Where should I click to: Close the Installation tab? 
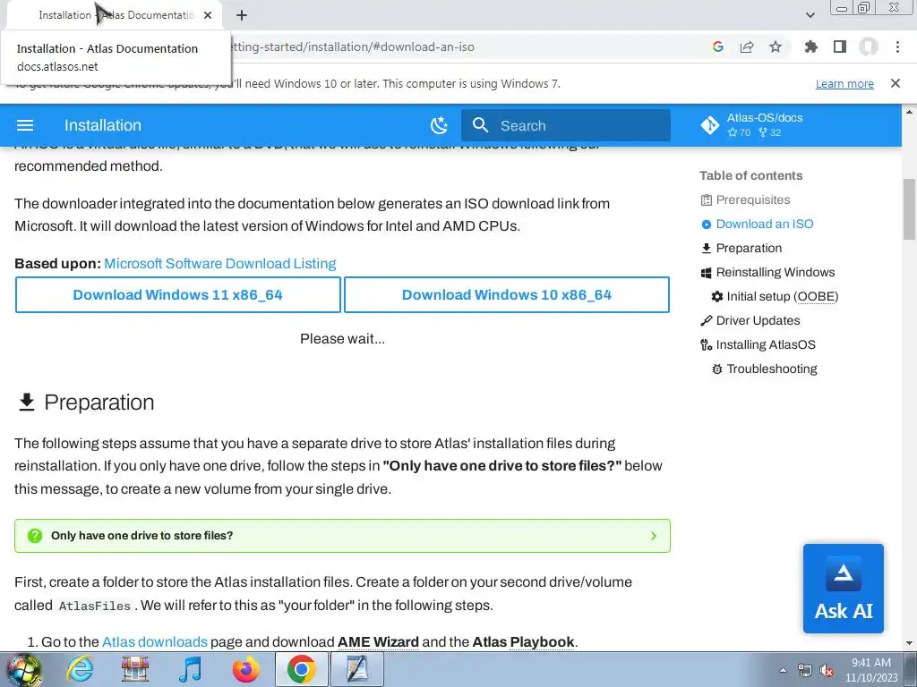208,15
